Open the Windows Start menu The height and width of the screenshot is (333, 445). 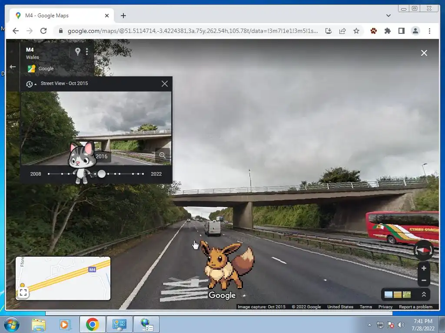(11, 324)
